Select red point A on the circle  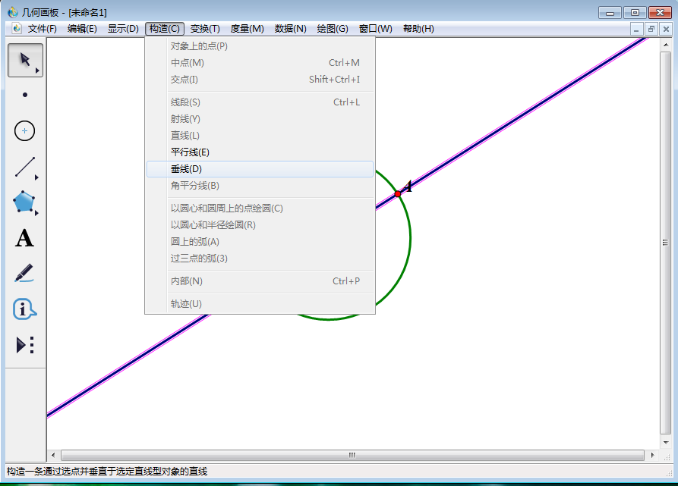coord(398,194)
